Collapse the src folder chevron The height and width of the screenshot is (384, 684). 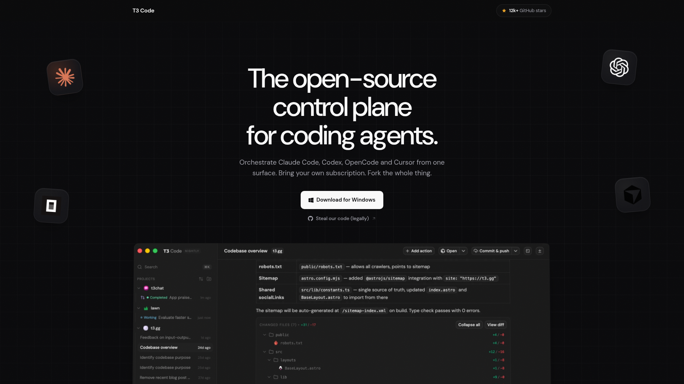(265, 352)
